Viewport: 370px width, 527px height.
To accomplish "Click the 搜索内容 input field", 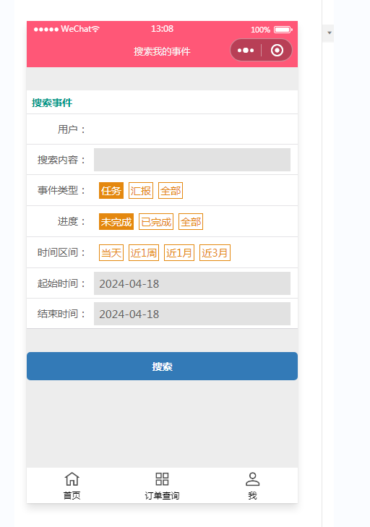I will 192,160.
